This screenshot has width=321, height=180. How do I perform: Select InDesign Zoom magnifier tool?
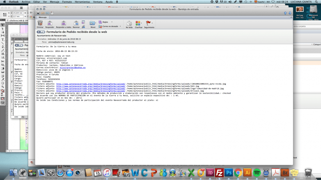(x=3, y=87)
